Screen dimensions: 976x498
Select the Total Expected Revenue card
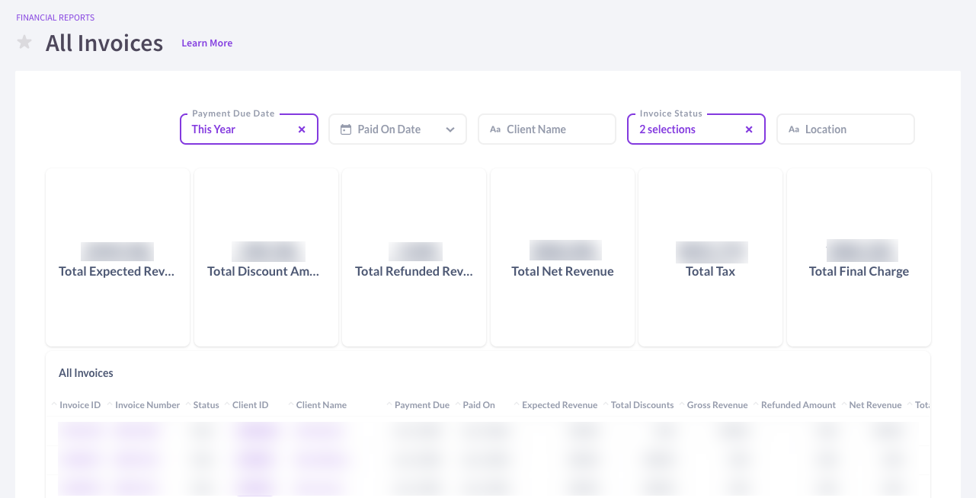[x=117, y=257]
